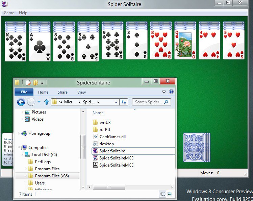Select Program Files folder in tree
Screen dimensions: 253x201
point(47,169)
